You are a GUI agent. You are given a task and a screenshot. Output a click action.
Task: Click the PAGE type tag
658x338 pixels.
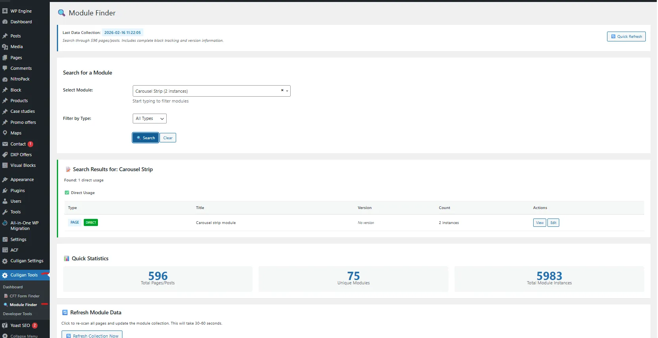pos(75,222)
